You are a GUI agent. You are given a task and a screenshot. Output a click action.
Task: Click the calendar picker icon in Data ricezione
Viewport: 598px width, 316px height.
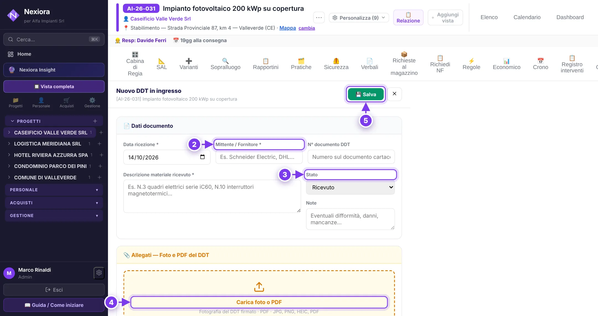click(202, 157)
